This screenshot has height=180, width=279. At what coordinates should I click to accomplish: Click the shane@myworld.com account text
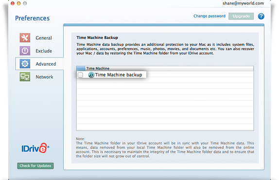[x=243, y=3]
